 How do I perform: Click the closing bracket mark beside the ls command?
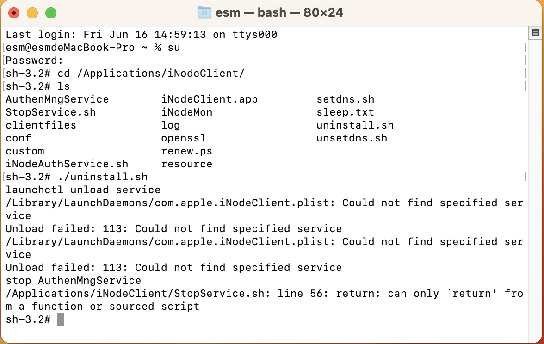525,86
